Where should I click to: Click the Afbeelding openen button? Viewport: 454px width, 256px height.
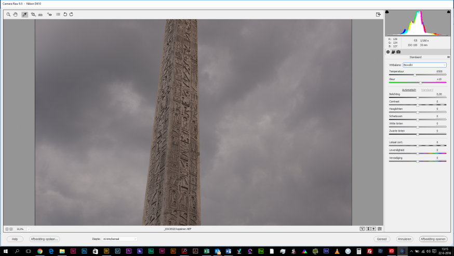(x=434, y=239)
